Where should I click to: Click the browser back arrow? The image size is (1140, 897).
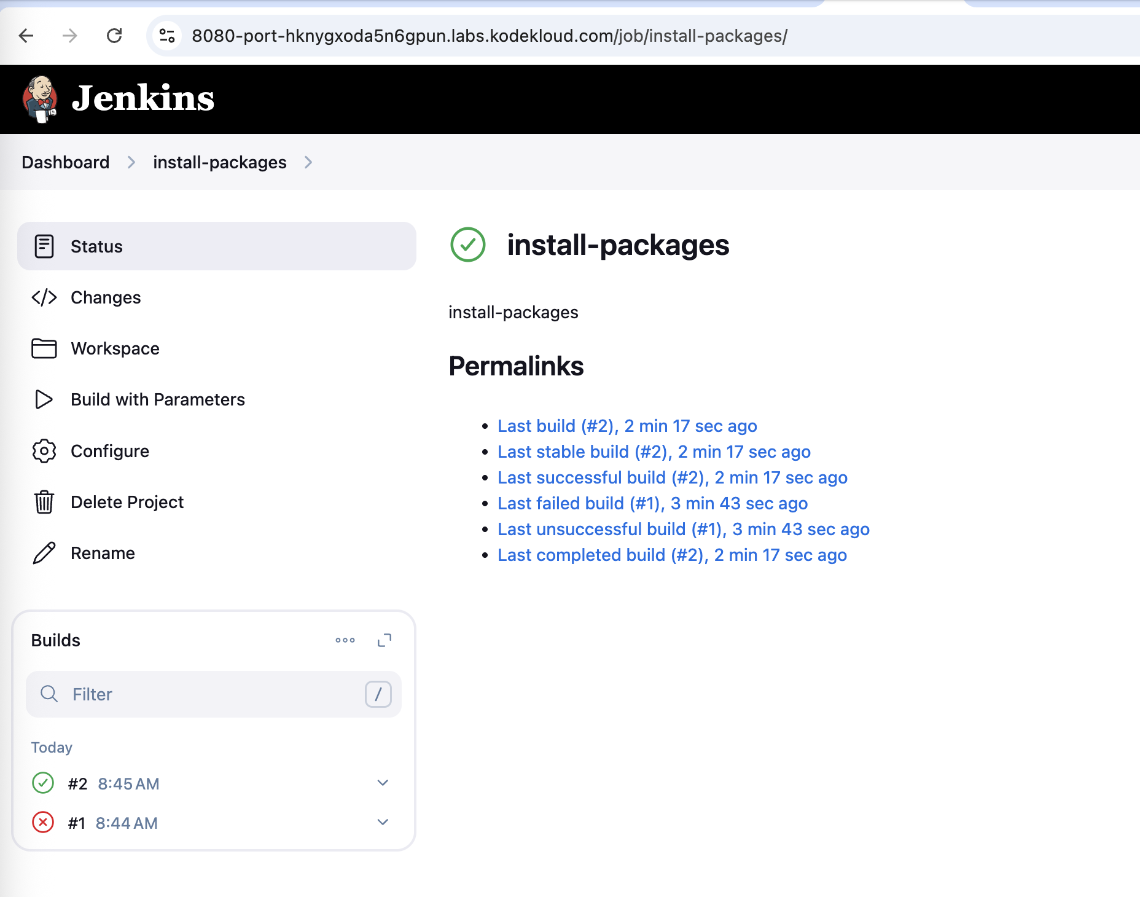pyautogui.click(x=26, y=36)
